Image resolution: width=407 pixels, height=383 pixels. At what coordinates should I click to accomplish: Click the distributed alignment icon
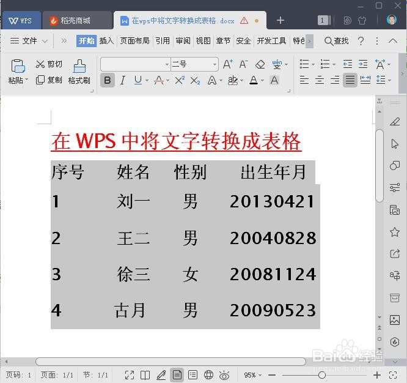point(365,80)
